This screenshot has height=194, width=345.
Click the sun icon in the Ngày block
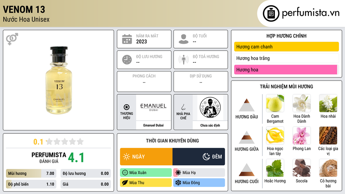click(126, 157)
